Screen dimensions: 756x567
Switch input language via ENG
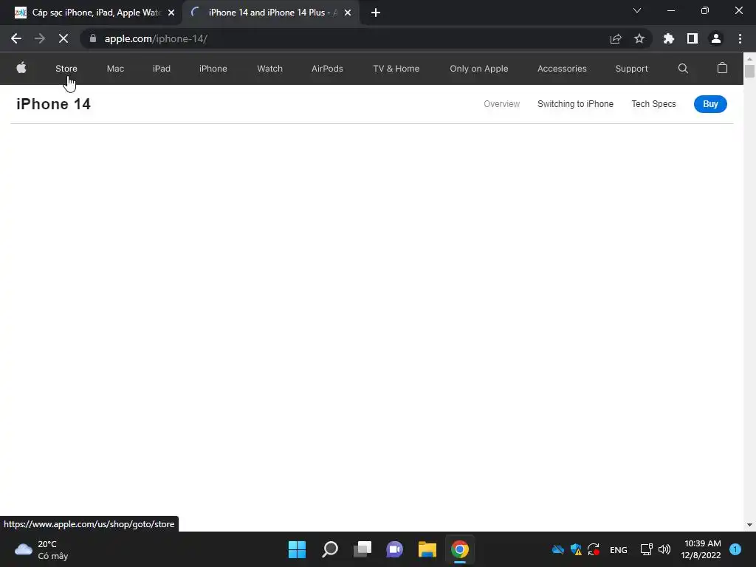click(x=618, y=549)
